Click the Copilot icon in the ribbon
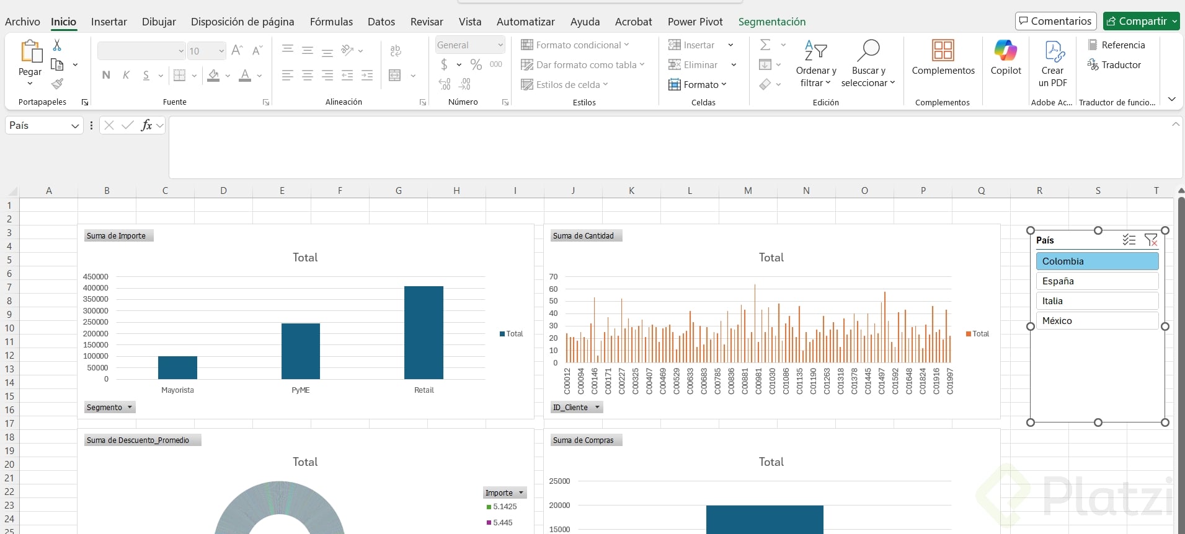 [x=1005, y=51]
